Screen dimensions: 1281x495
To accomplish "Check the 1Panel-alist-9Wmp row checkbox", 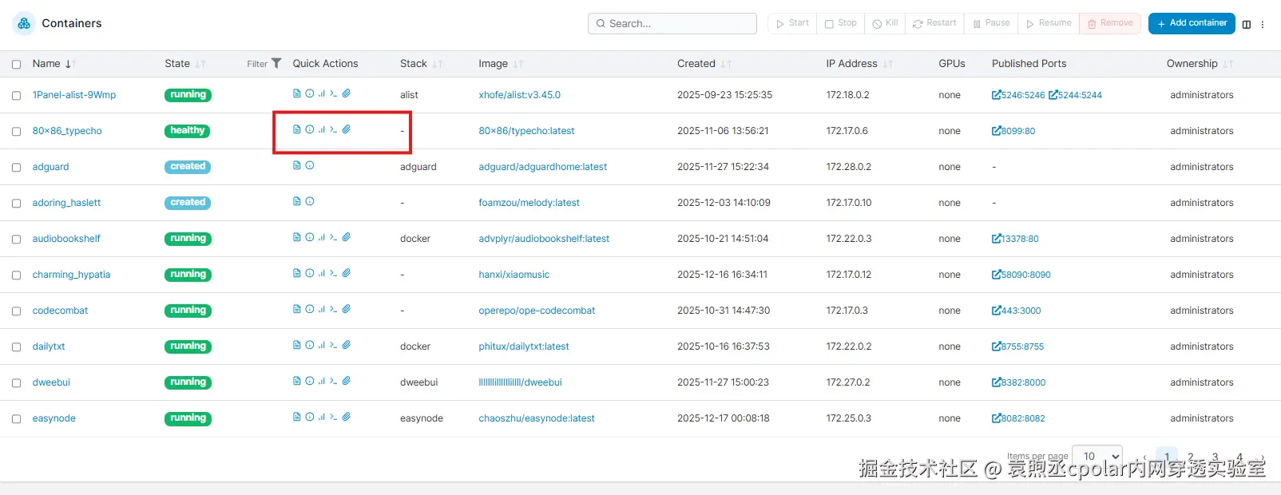I will [x=16, y=95].
